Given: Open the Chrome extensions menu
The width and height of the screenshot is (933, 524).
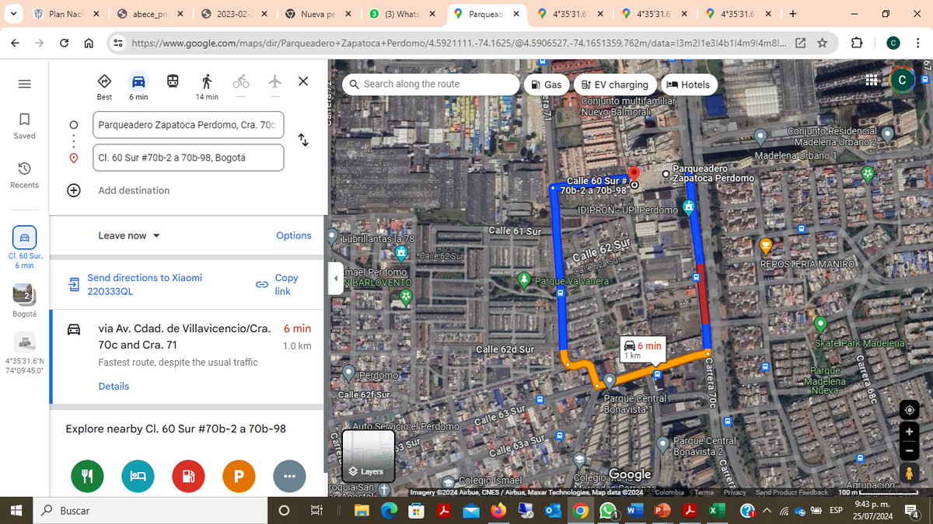Looking at the screenshot, I should [858, 43].
